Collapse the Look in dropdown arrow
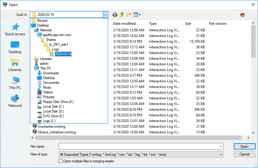The image size is (258, 168). tap(105, 15)
